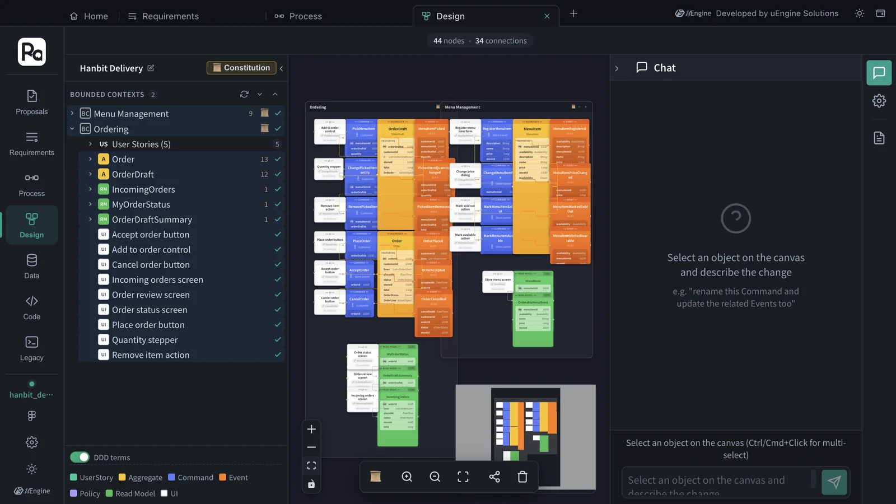The height and width of the screenshot is (504, 896).
Task: Switch to the Requirements tab
Action: pyautogui.click(x=163, y=16)
